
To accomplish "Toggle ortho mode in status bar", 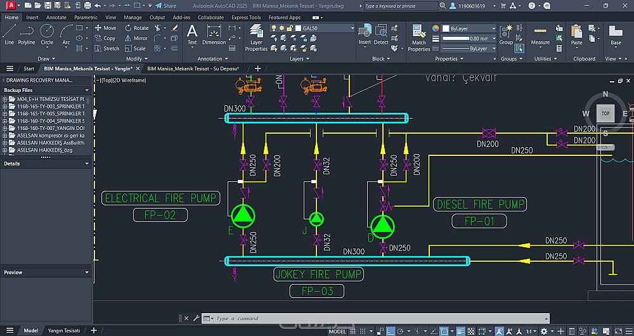I will (392, 331).
